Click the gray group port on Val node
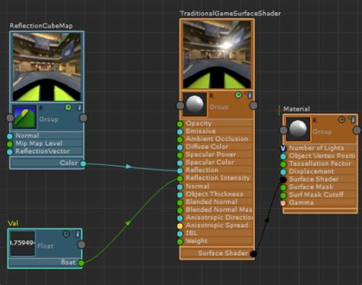362x285 pixels. click(x=82, y=245)
